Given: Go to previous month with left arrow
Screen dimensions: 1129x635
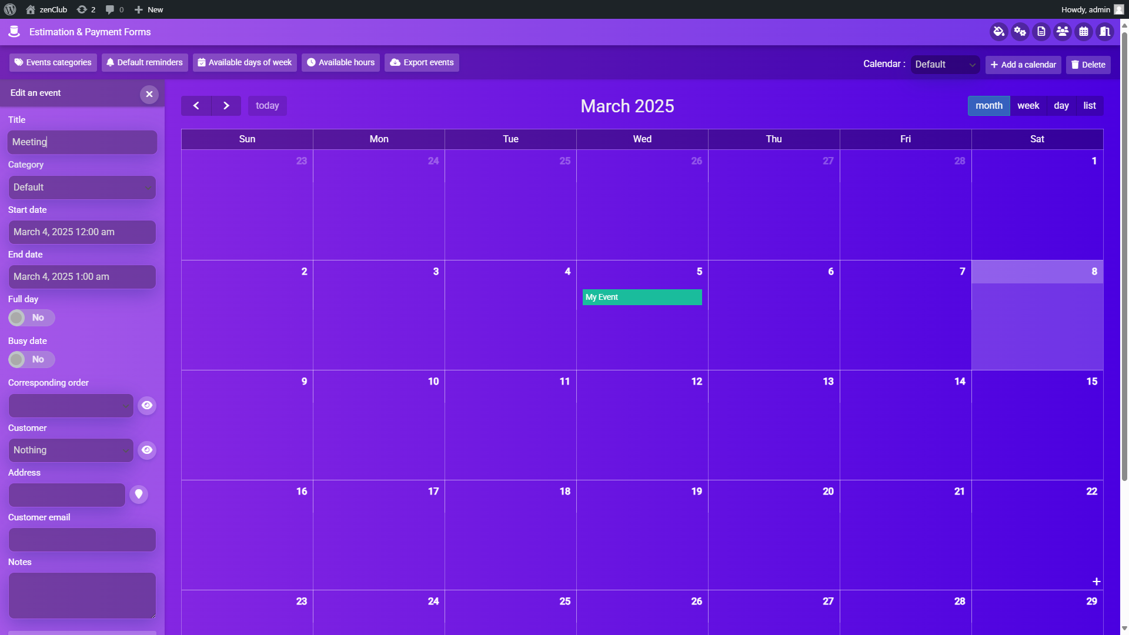Looking at the screenshot, I should coord(196,106).
